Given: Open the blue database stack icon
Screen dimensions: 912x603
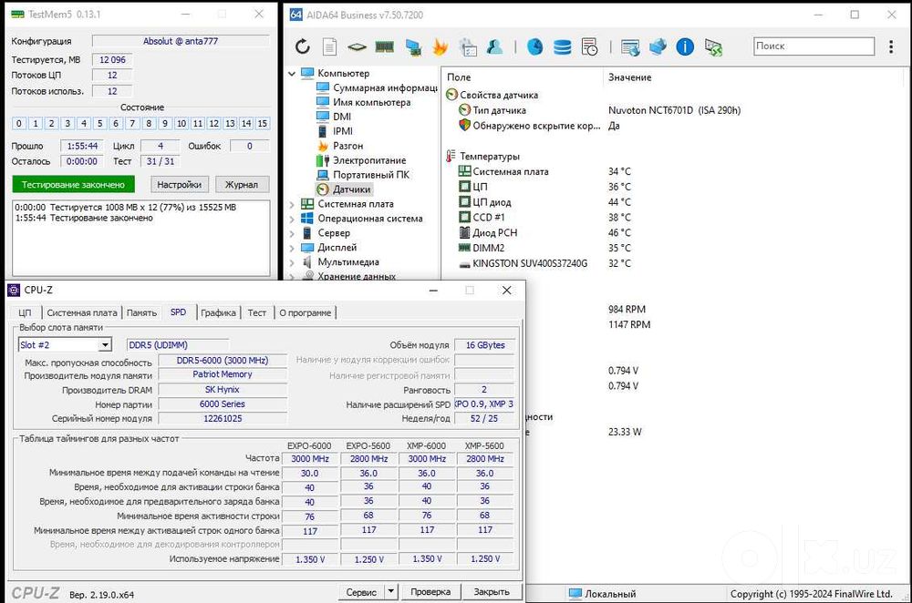Looking at the screenshot, I should pyautogui.click(x=562, y=46).
